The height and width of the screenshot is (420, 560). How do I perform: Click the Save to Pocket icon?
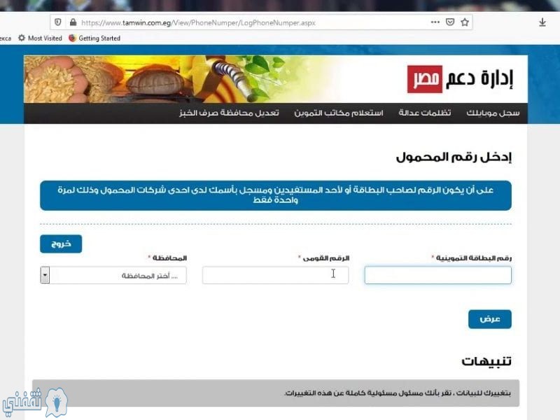450,22
